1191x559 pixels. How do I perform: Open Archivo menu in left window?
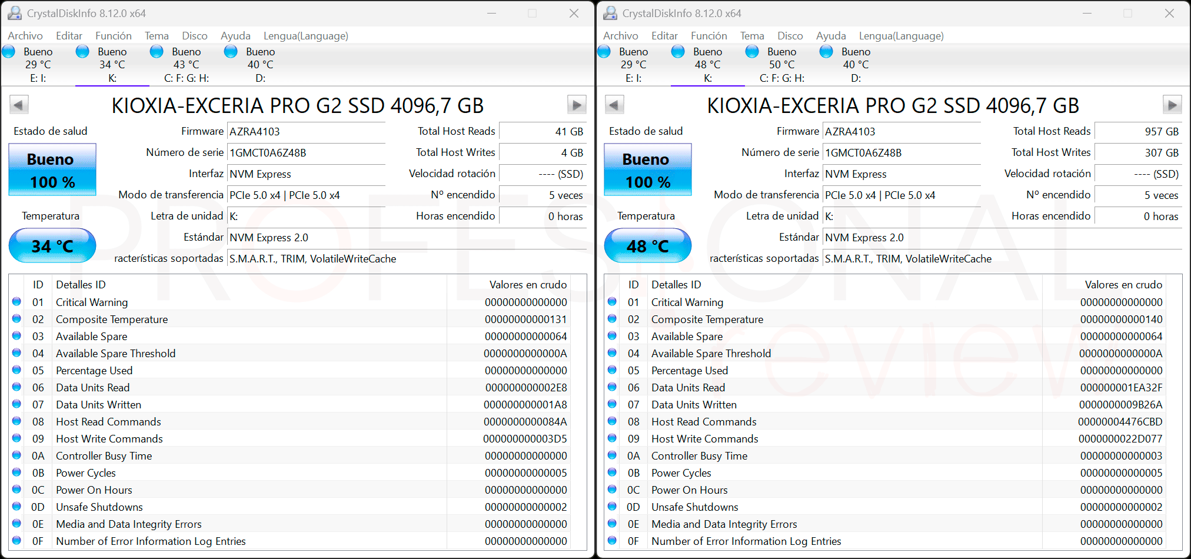(x=25, y=36)
